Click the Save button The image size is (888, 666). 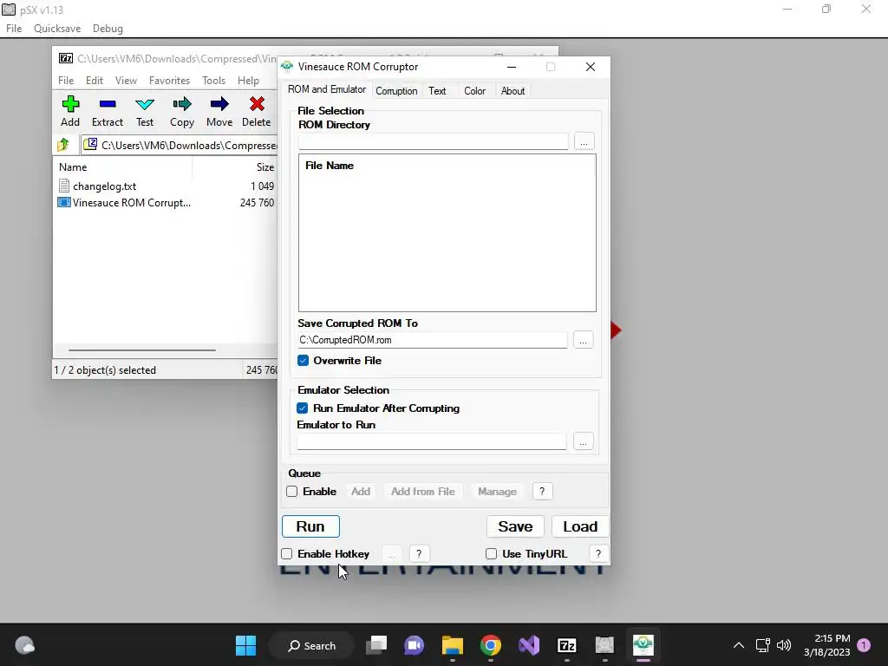pos(515,526)
